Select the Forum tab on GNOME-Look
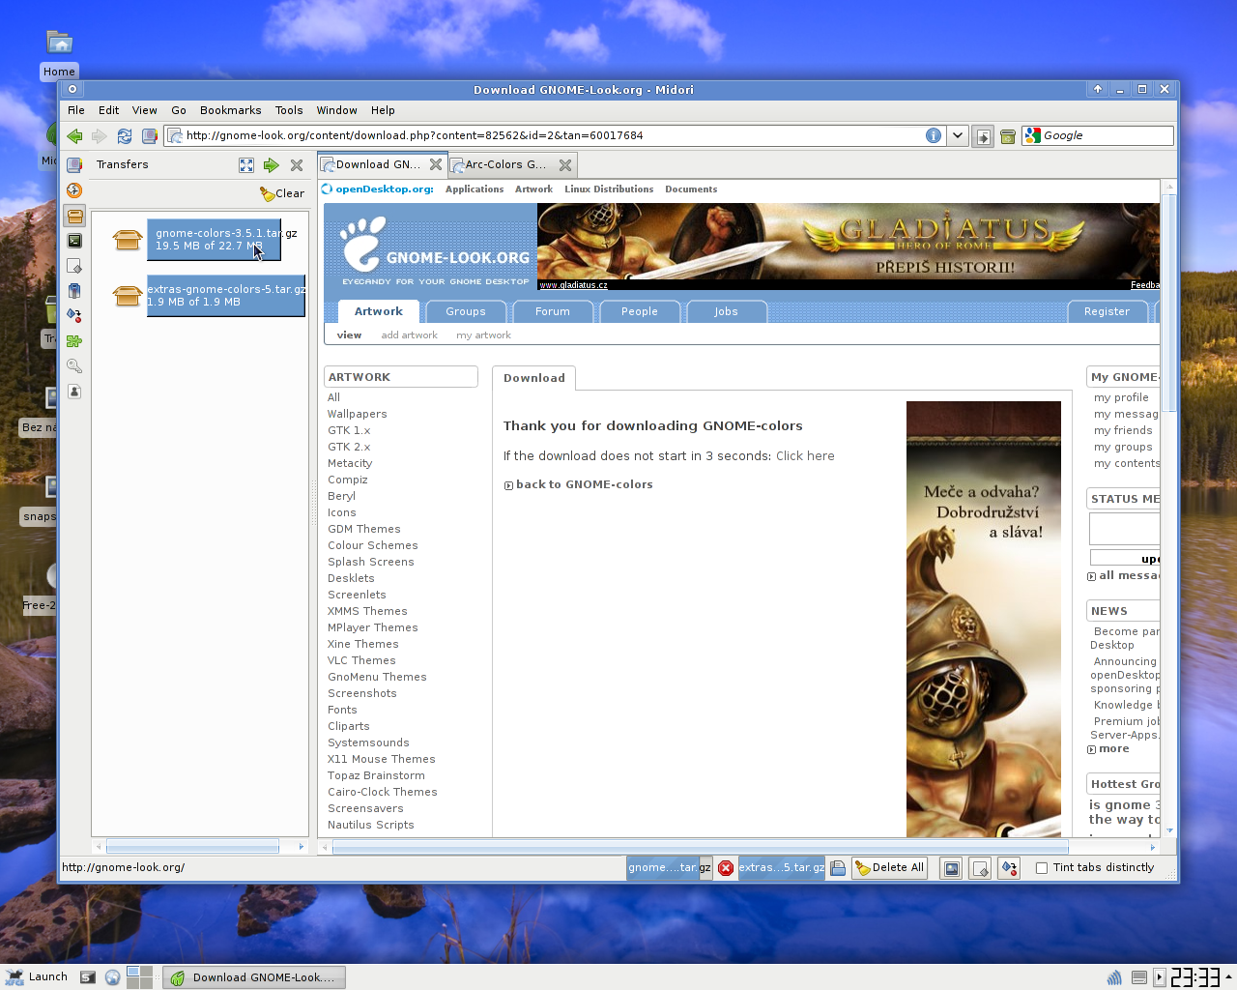Screen dimensions: 1237x990 coord(553,311)
